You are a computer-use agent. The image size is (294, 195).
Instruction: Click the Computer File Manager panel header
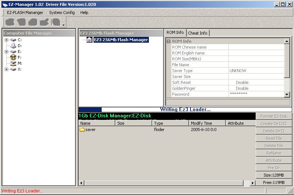coord(39,33)
